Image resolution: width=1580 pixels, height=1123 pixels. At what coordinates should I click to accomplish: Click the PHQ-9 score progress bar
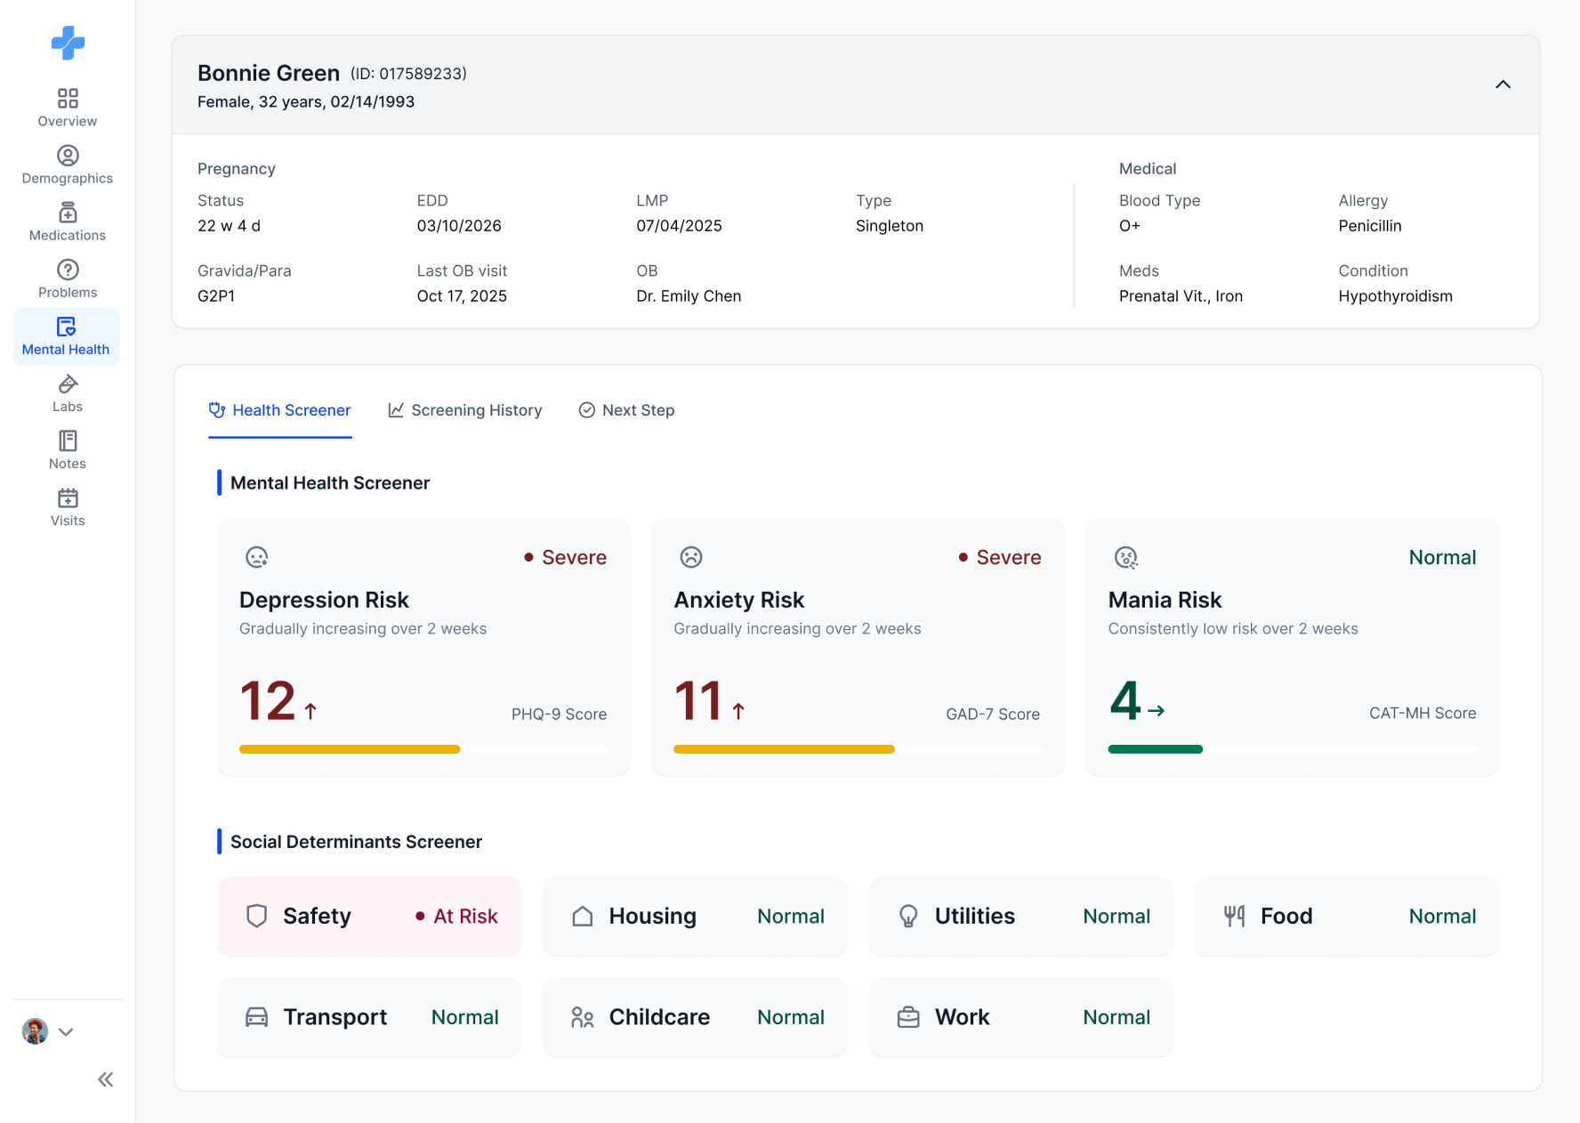(x=423, y=749)
